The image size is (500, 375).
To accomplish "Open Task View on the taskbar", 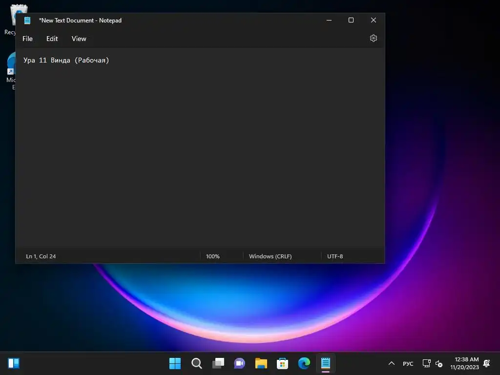I will point(218,363).
